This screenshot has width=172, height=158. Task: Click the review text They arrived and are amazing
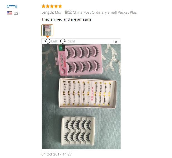coord(66,19)
